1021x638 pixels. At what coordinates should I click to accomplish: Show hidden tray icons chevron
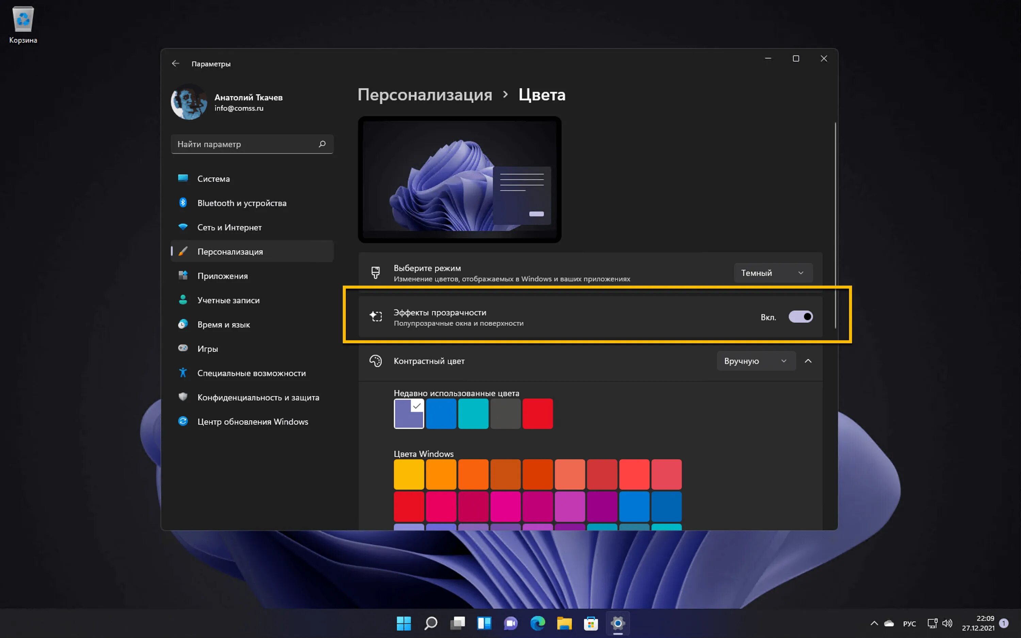(x=874, y=623)
